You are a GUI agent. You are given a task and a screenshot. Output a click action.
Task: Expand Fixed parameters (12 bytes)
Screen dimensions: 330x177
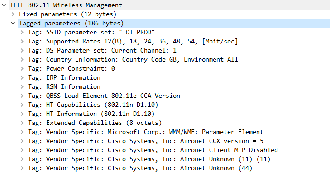pos(13,14)
